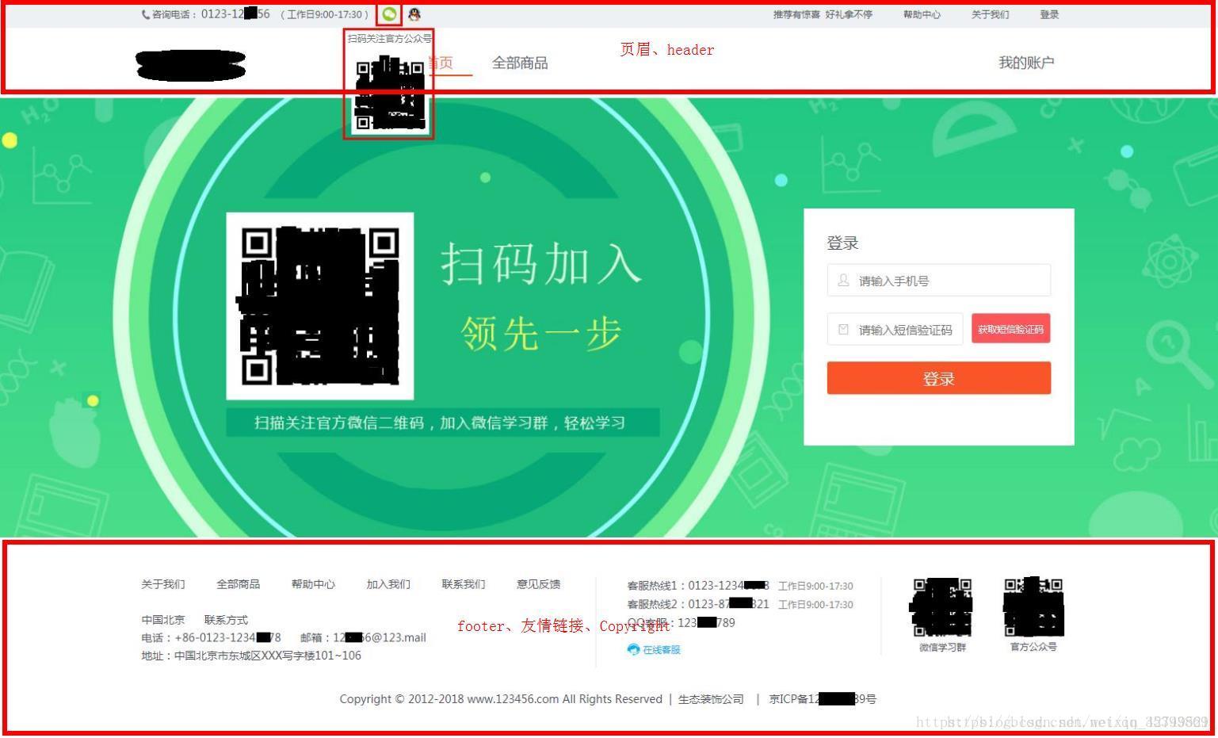The height and width of the screenshot is (738, 1218).
Task: Open footer link 关于我们
Action: click(163, 584)
